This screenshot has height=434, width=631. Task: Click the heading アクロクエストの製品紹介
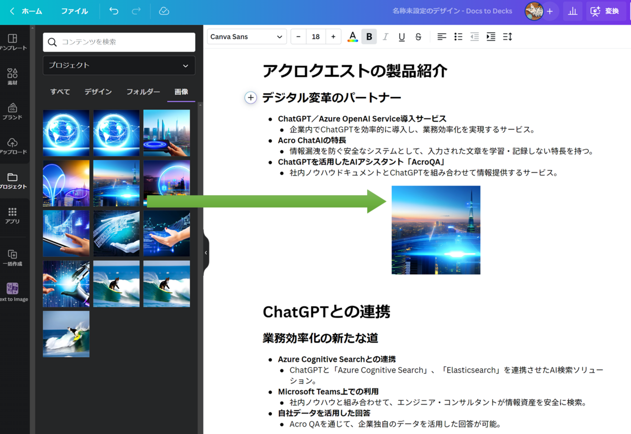click(354, 70)
